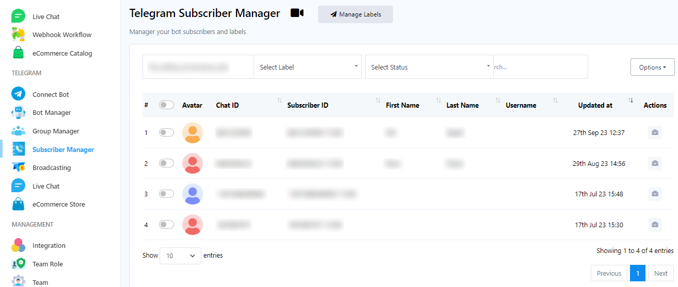
Task: Change the show entries count selector
Action: click(x=180, y=256)
